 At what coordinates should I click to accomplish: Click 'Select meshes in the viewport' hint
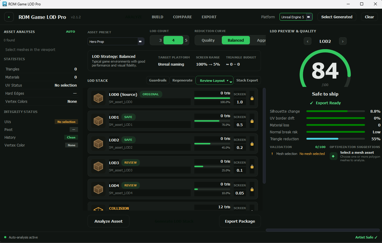pos(30,49)
